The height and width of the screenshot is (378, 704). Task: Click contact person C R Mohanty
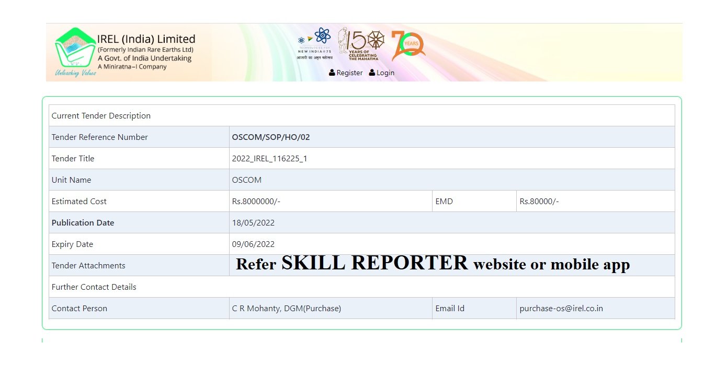286,309
